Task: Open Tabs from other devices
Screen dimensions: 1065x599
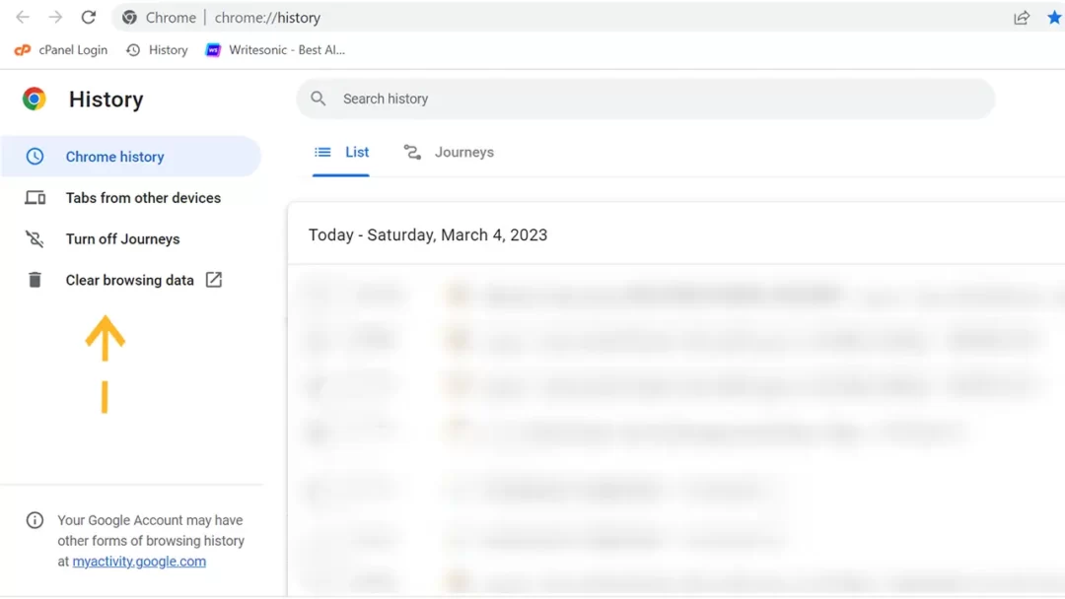Action: pyautogui.click(x=143, y=198)
